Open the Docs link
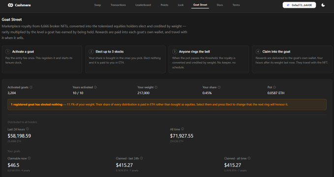334x177 pixels. [219, 5]
